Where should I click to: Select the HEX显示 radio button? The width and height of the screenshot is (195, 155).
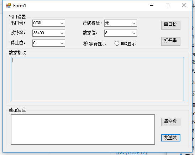click(125, 43)
